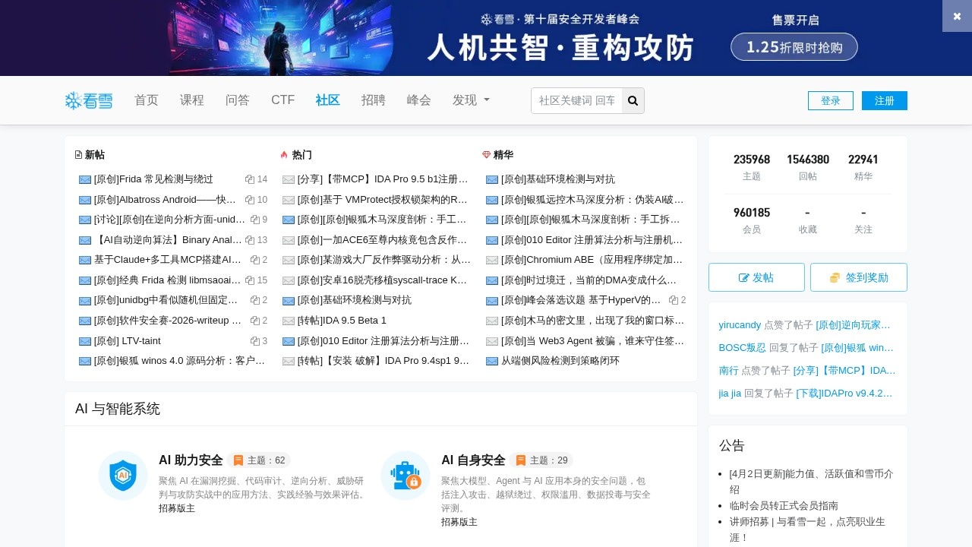Click envelope icon beside 基础环境检测与对抗 in 精华
Image resolution: width=972 pixels, height=547 pixels.
pyautogui.click(x=492, y=179)
